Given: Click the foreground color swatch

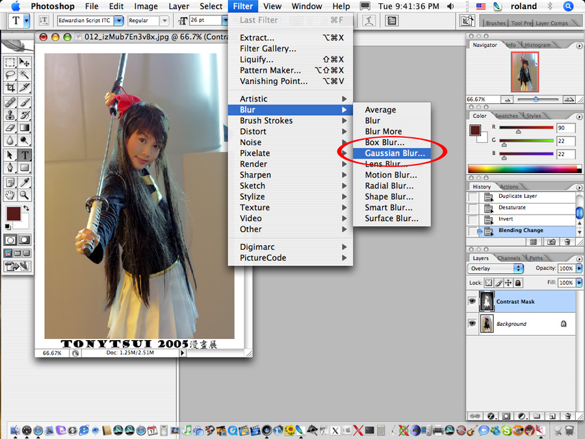Looking at the screenshot, I should pyautogui.click(x=13, y=213).
